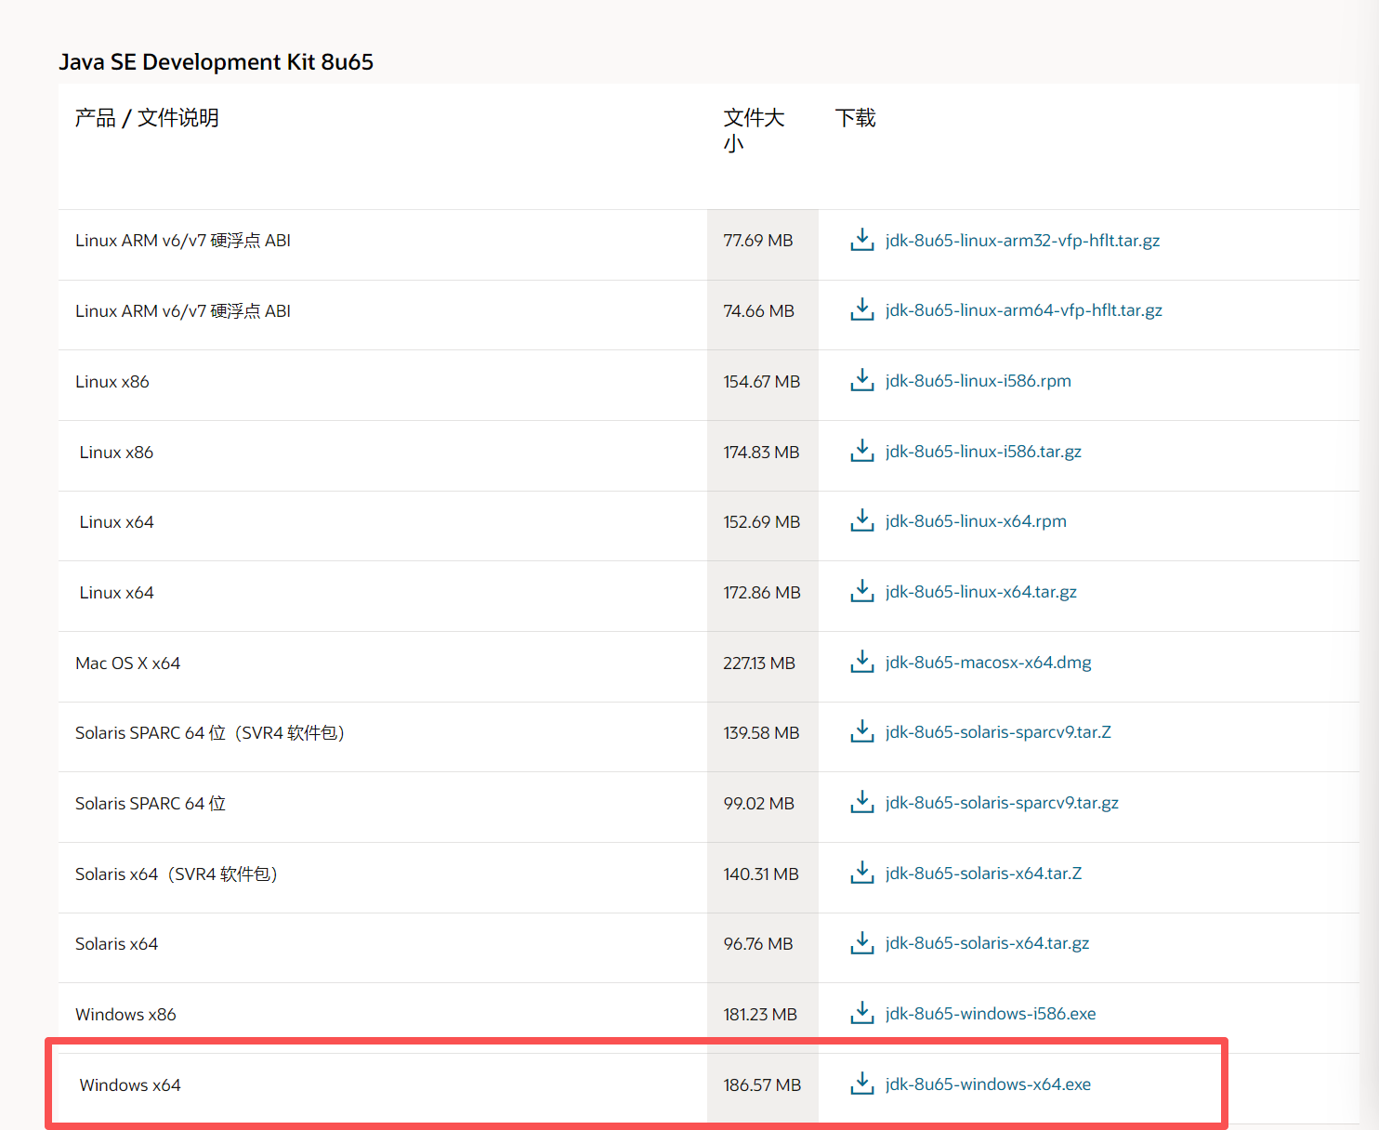Select the 99.02 MB file size
The image size is (1379, 1130).
coord(759,803)
